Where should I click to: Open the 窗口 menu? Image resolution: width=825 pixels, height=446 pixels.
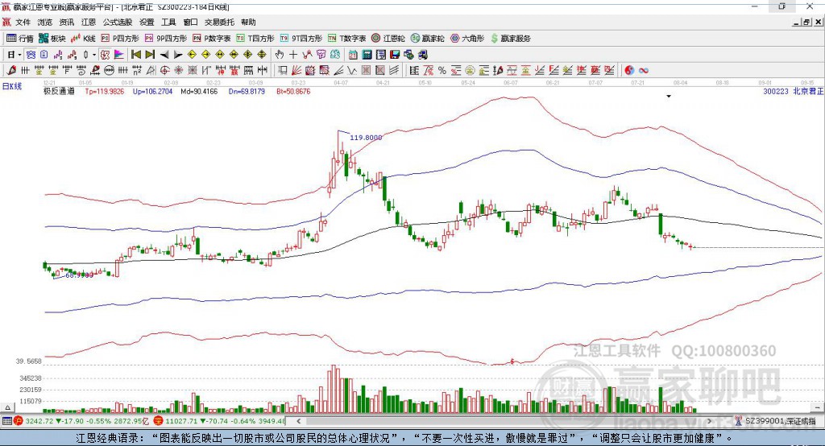[190, 22]
